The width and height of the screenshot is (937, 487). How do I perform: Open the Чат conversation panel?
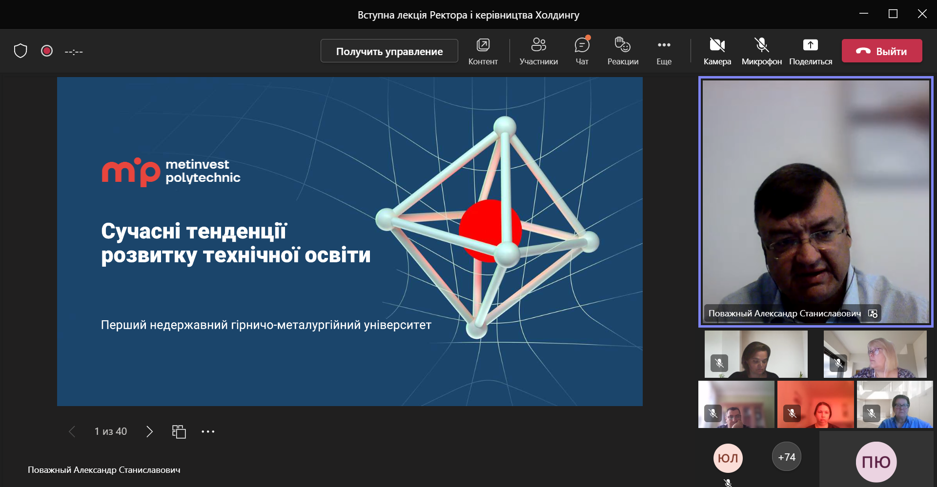[x=582, y=51]
